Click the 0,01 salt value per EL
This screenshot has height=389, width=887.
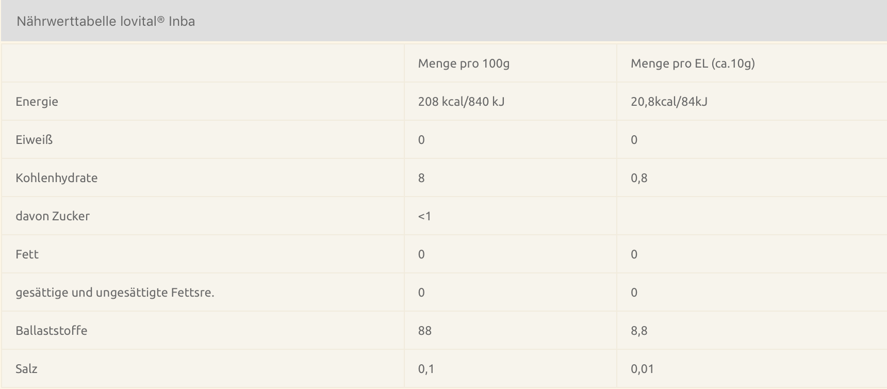pos(642,369)
